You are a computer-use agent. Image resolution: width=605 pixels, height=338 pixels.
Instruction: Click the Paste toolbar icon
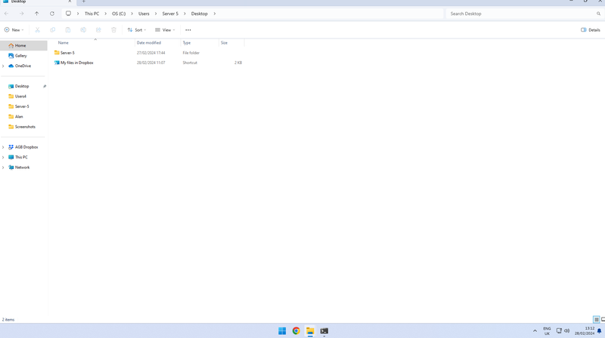[68, 29]
